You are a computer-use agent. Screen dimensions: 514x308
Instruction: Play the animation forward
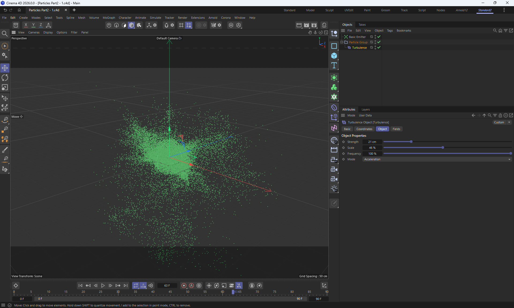click(103, 286)
